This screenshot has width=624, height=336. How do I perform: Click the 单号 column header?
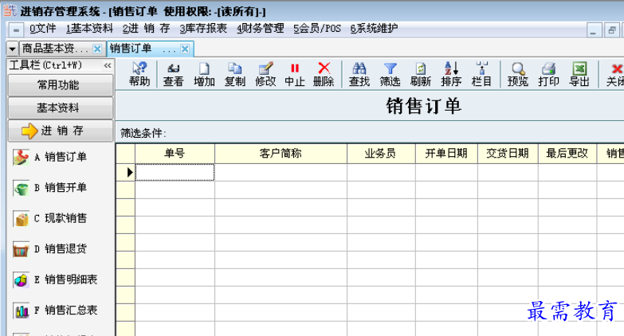point(175,154)
